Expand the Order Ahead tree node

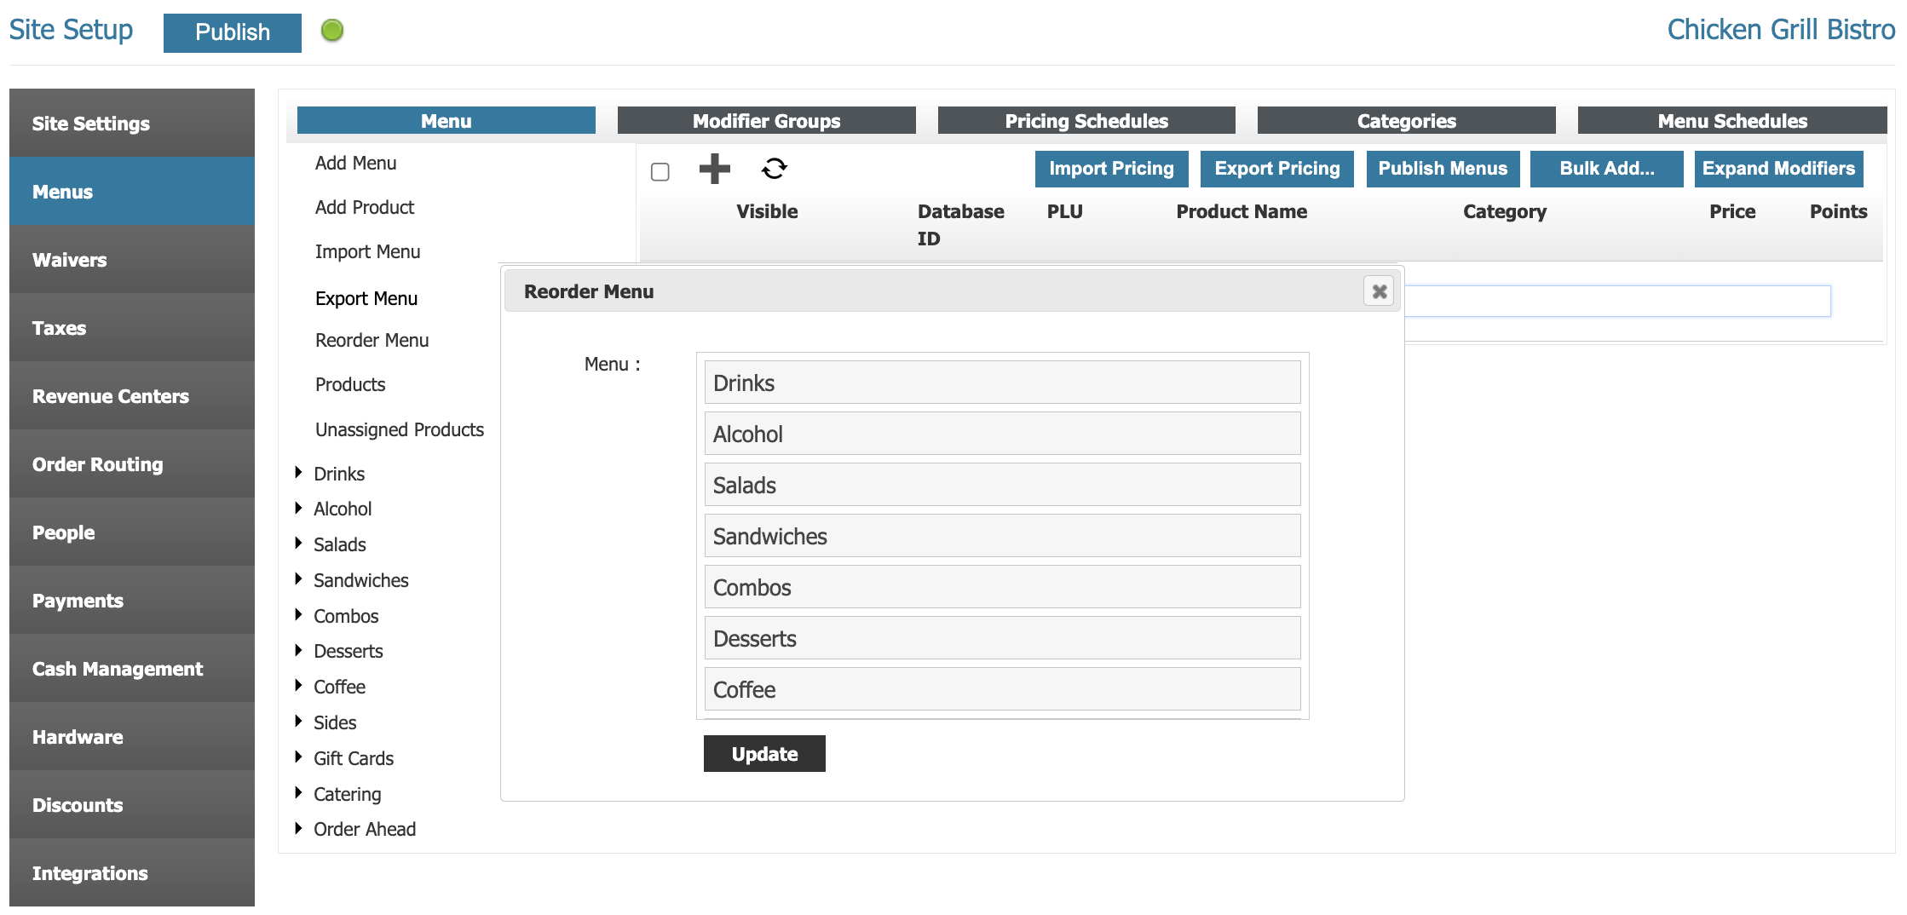click(x=298, y=828)
